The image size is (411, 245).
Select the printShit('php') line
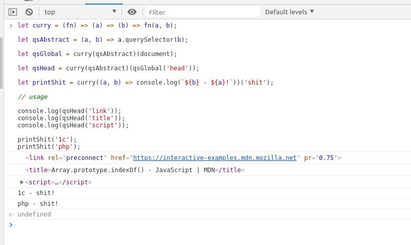pos(49,146)
